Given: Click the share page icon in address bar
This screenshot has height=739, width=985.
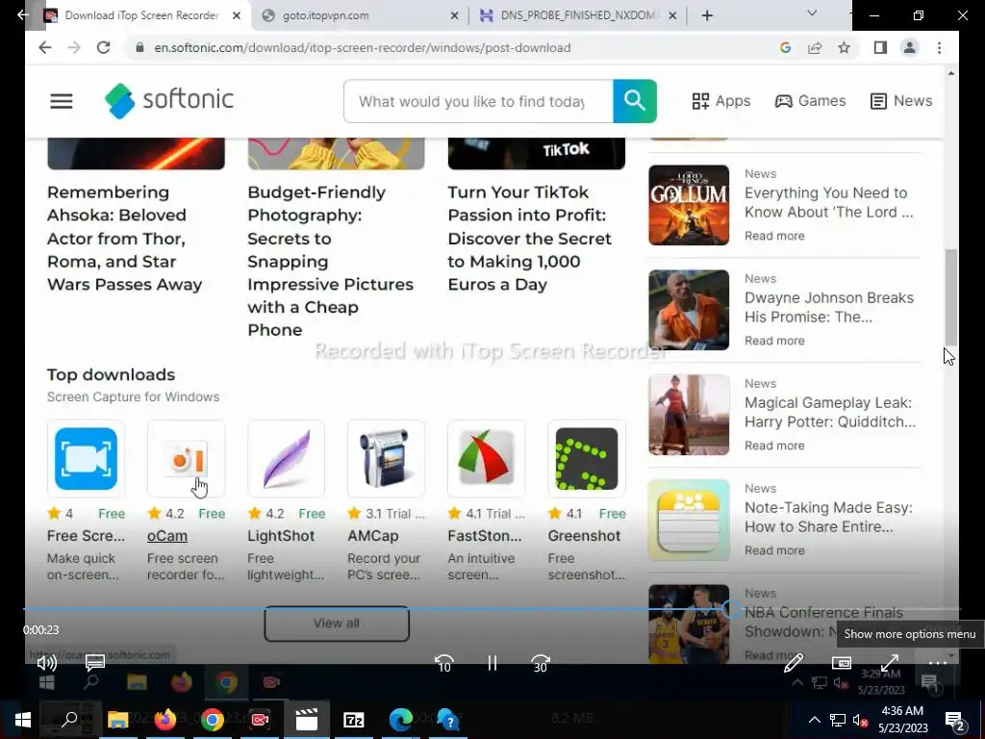Looking at the screenshot, I should click(x=815, y=47).
